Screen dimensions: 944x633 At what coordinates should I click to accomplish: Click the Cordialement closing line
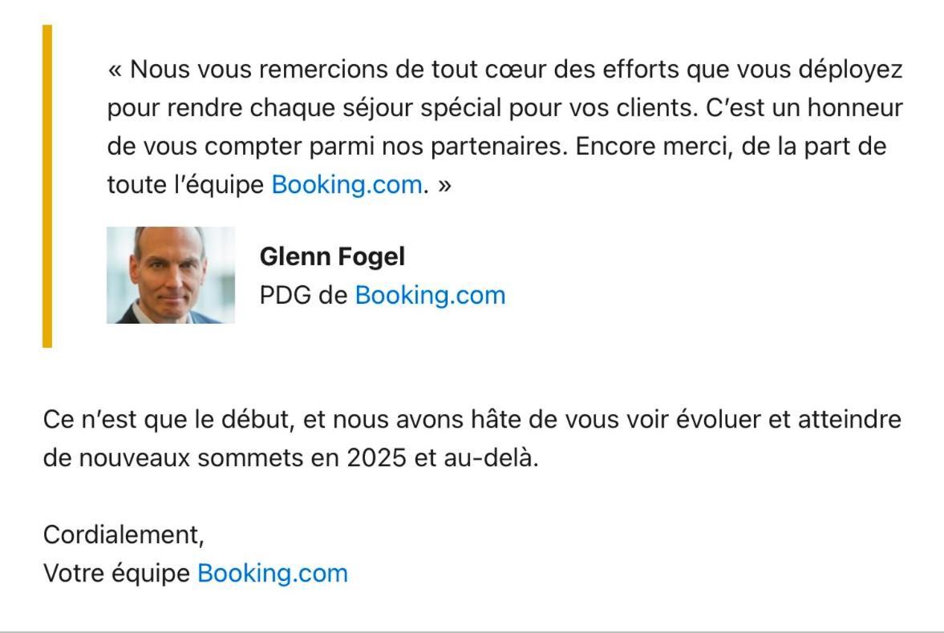(x=124, y=535)
